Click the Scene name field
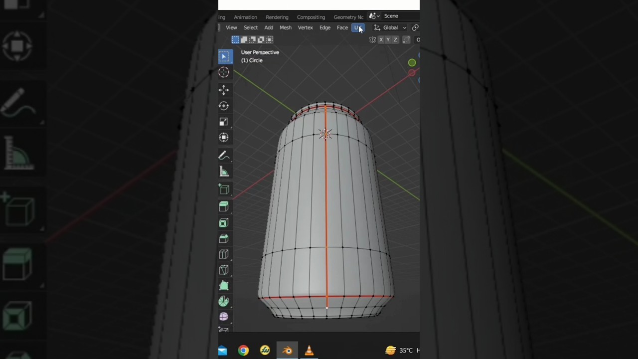Screen dimensions: 638x359 [x=400, y=16]
